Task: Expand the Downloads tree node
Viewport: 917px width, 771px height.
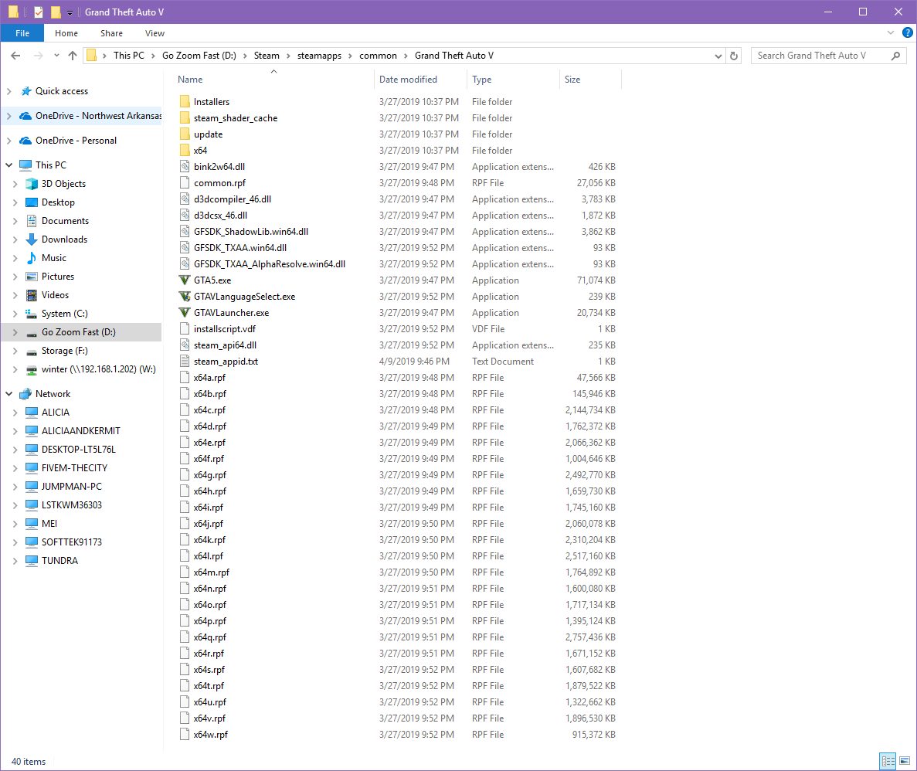Action: pyautogui.click(x=15, y=239)
